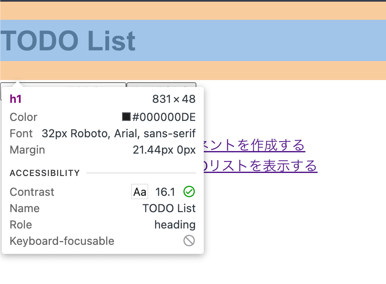Click the not keyboard-focusable circle-slash icon

click(x=189, y=241)
